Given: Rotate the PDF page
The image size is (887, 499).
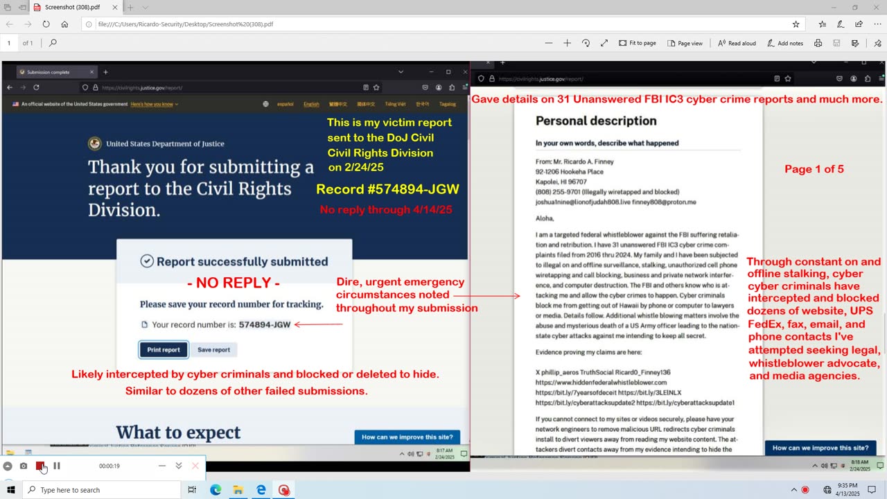Looking at the screenshot, I should [x=586, y=43].
